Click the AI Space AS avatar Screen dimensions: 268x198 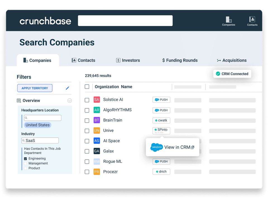pyautogui.click(x=97, y=141)
